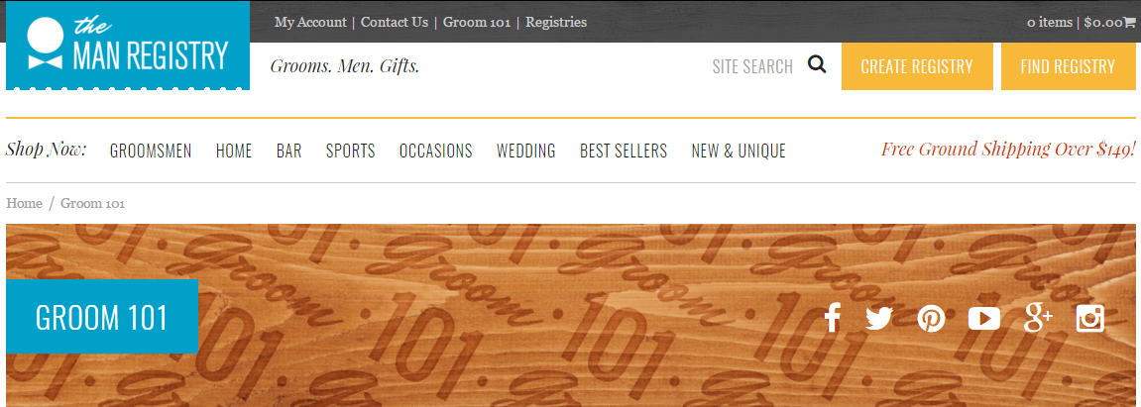1141x407 pixels.
Task: Click the Find Registry button
Action: (x=1068, y=67)
